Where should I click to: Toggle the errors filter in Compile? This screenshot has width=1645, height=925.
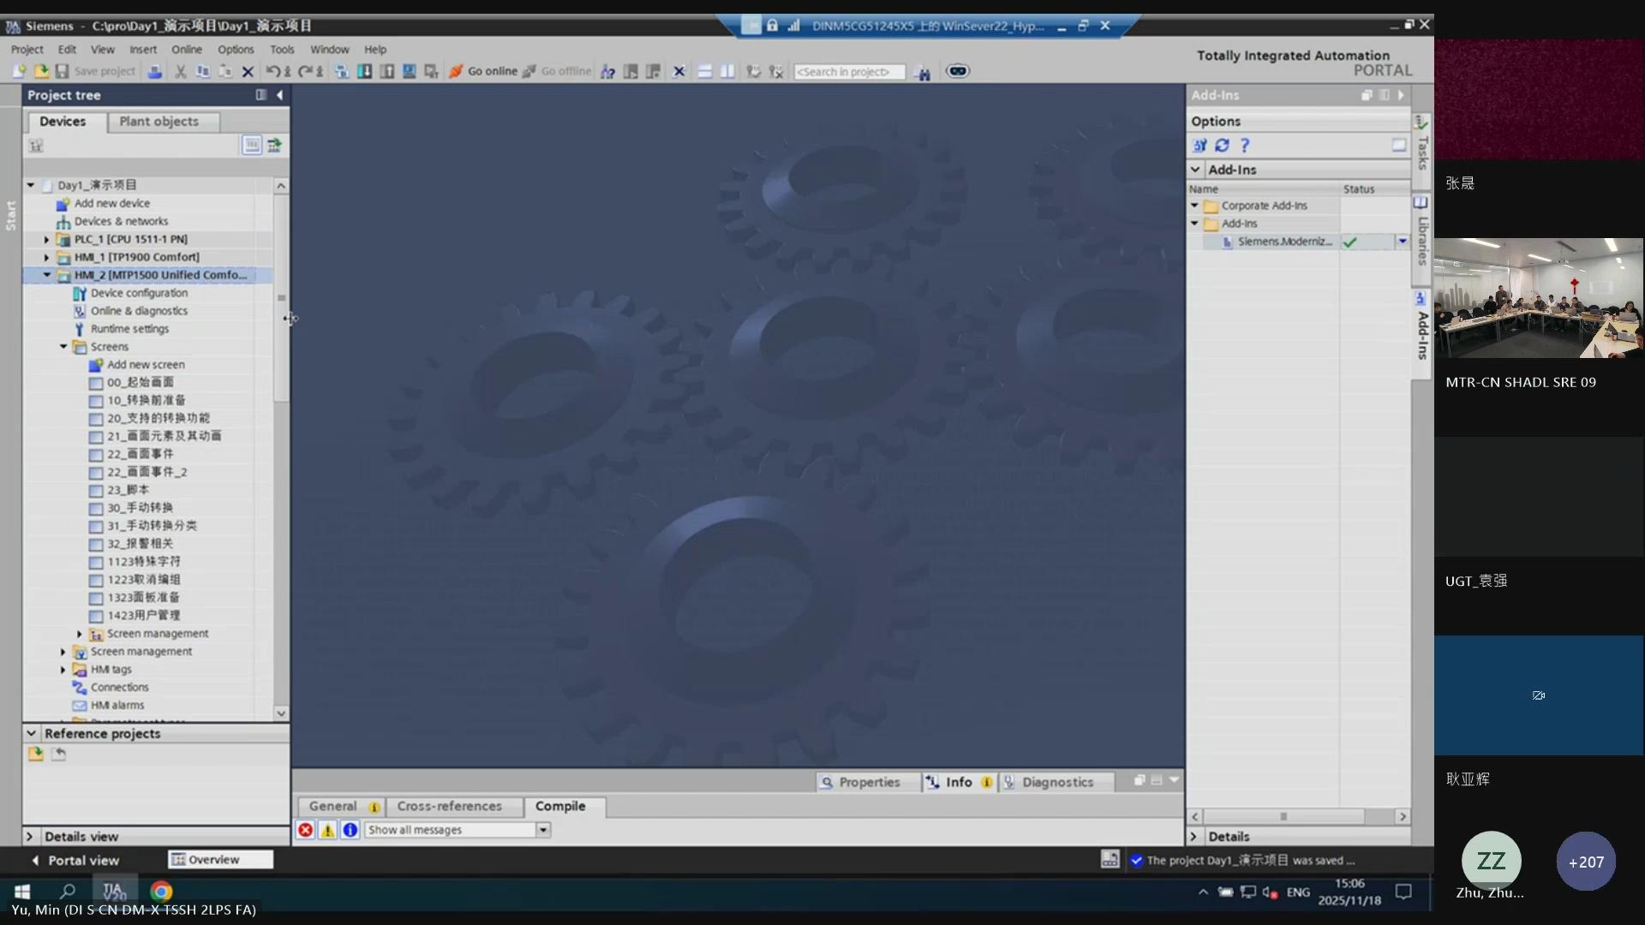coord(305,830)
